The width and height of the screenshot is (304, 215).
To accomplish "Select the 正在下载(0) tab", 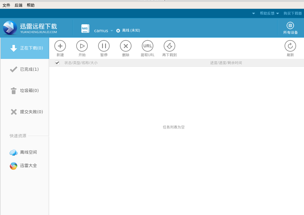I will tap(25, 48).
